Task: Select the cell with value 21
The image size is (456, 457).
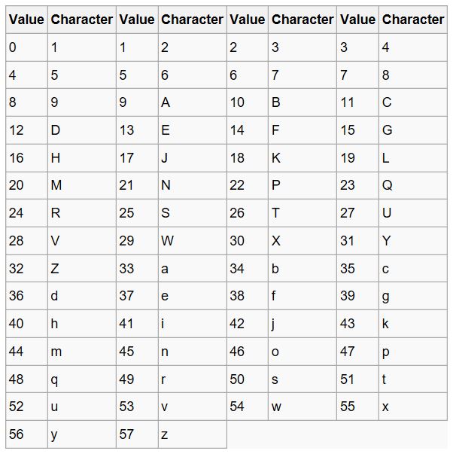Action: pos(136,185)
